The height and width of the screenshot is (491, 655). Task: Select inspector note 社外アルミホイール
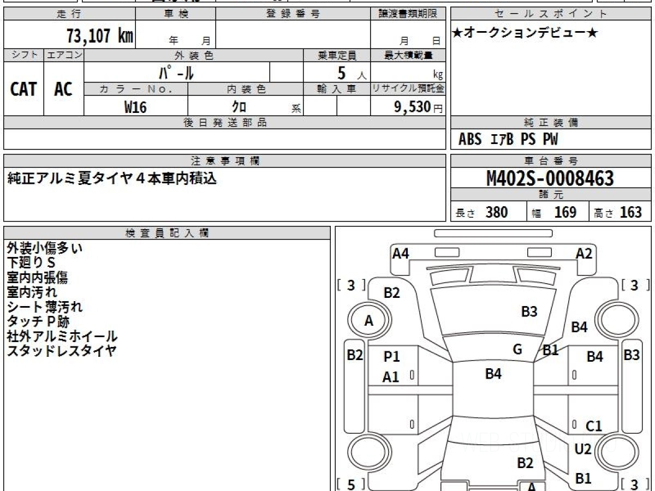(62, 337)
